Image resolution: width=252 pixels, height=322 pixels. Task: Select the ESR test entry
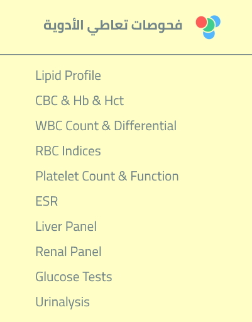tap(47, 201)
